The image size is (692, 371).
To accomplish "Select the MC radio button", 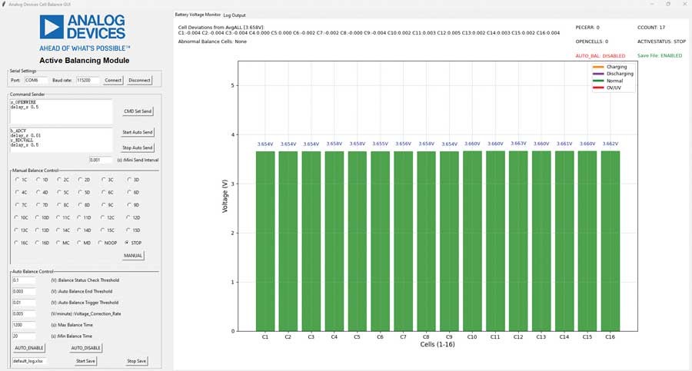I will coord(61,243).
